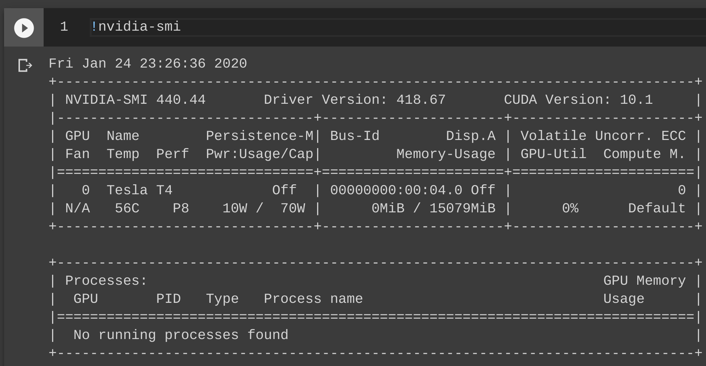Click the line number 1 in the cell
The width and height of the screenshot is (706, 366).
click(x=64, y=26)
